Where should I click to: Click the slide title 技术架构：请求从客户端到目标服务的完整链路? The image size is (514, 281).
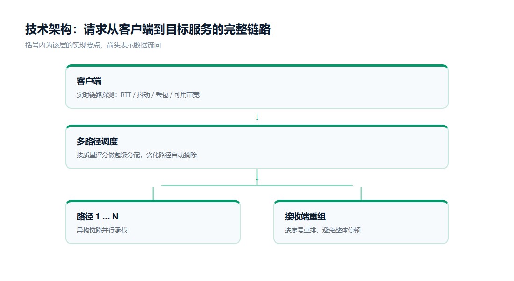(148, 29)
